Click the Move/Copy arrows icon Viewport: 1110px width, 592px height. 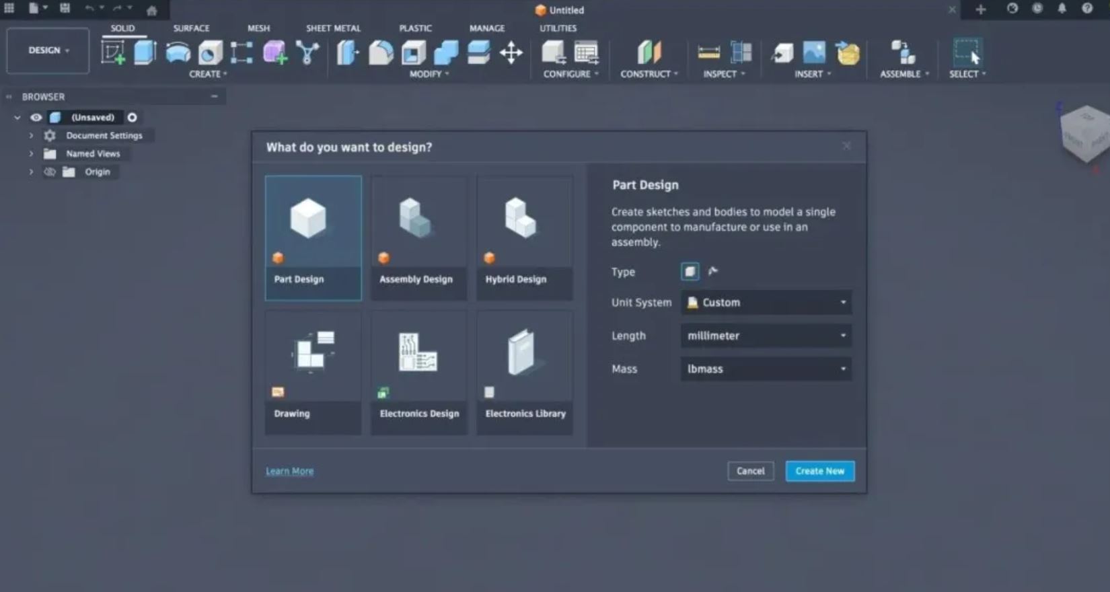click(511, 52)
